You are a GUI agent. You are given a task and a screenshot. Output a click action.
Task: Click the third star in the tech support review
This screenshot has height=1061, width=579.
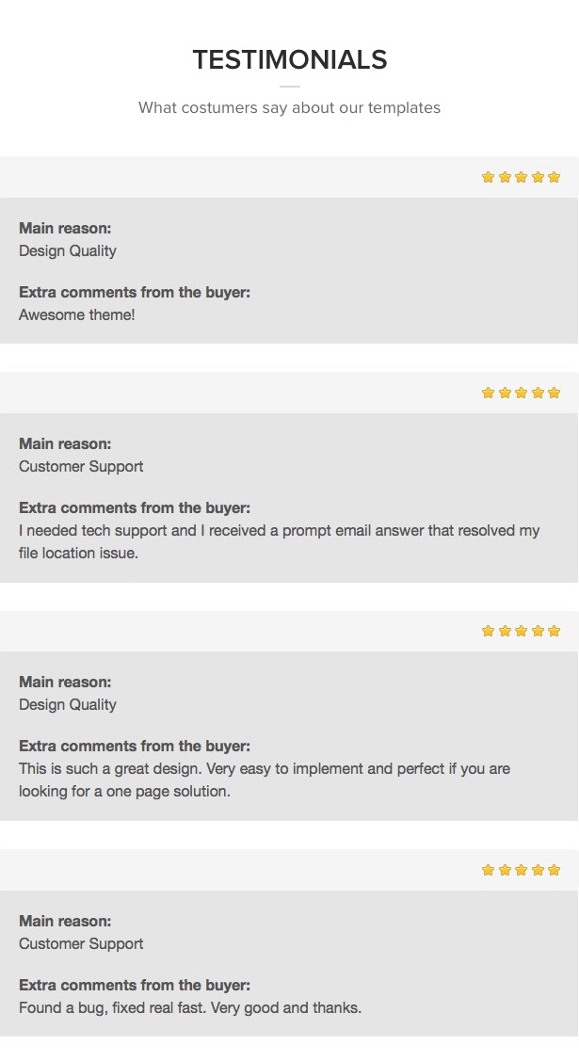(x=521, y=393)
